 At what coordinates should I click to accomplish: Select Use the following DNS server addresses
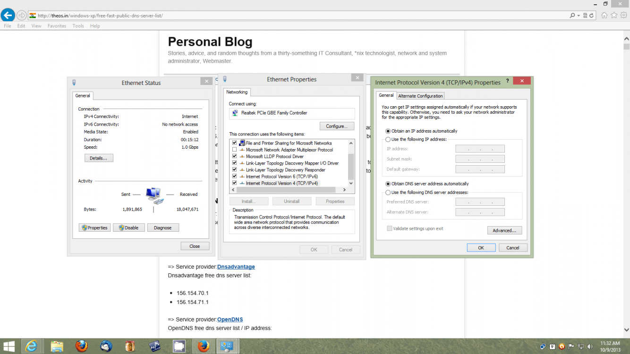388,193
